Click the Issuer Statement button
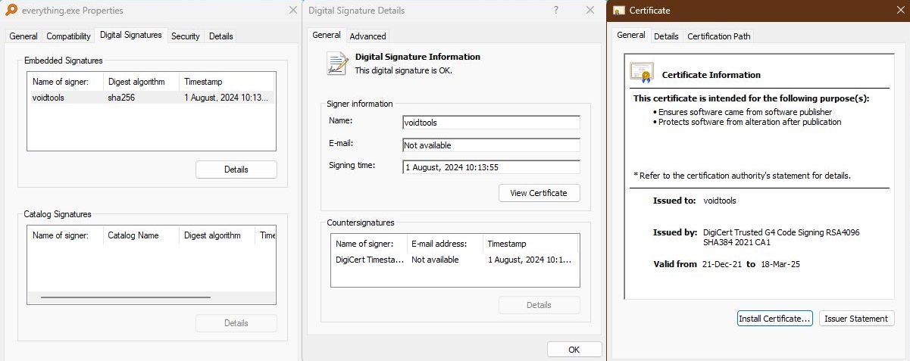The image size is (910, 361). point(857,319)
